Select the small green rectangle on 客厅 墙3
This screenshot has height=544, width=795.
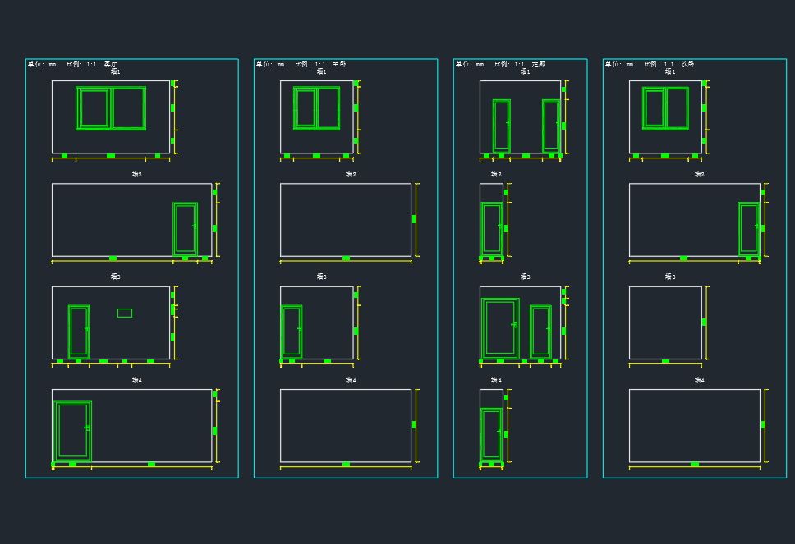(125, 313)
